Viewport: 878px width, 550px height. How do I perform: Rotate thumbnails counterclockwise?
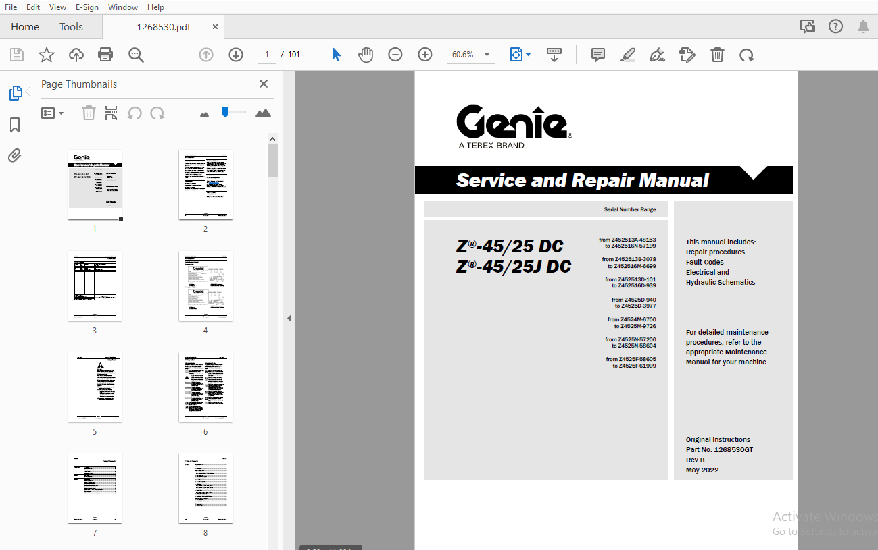(135, 113)
